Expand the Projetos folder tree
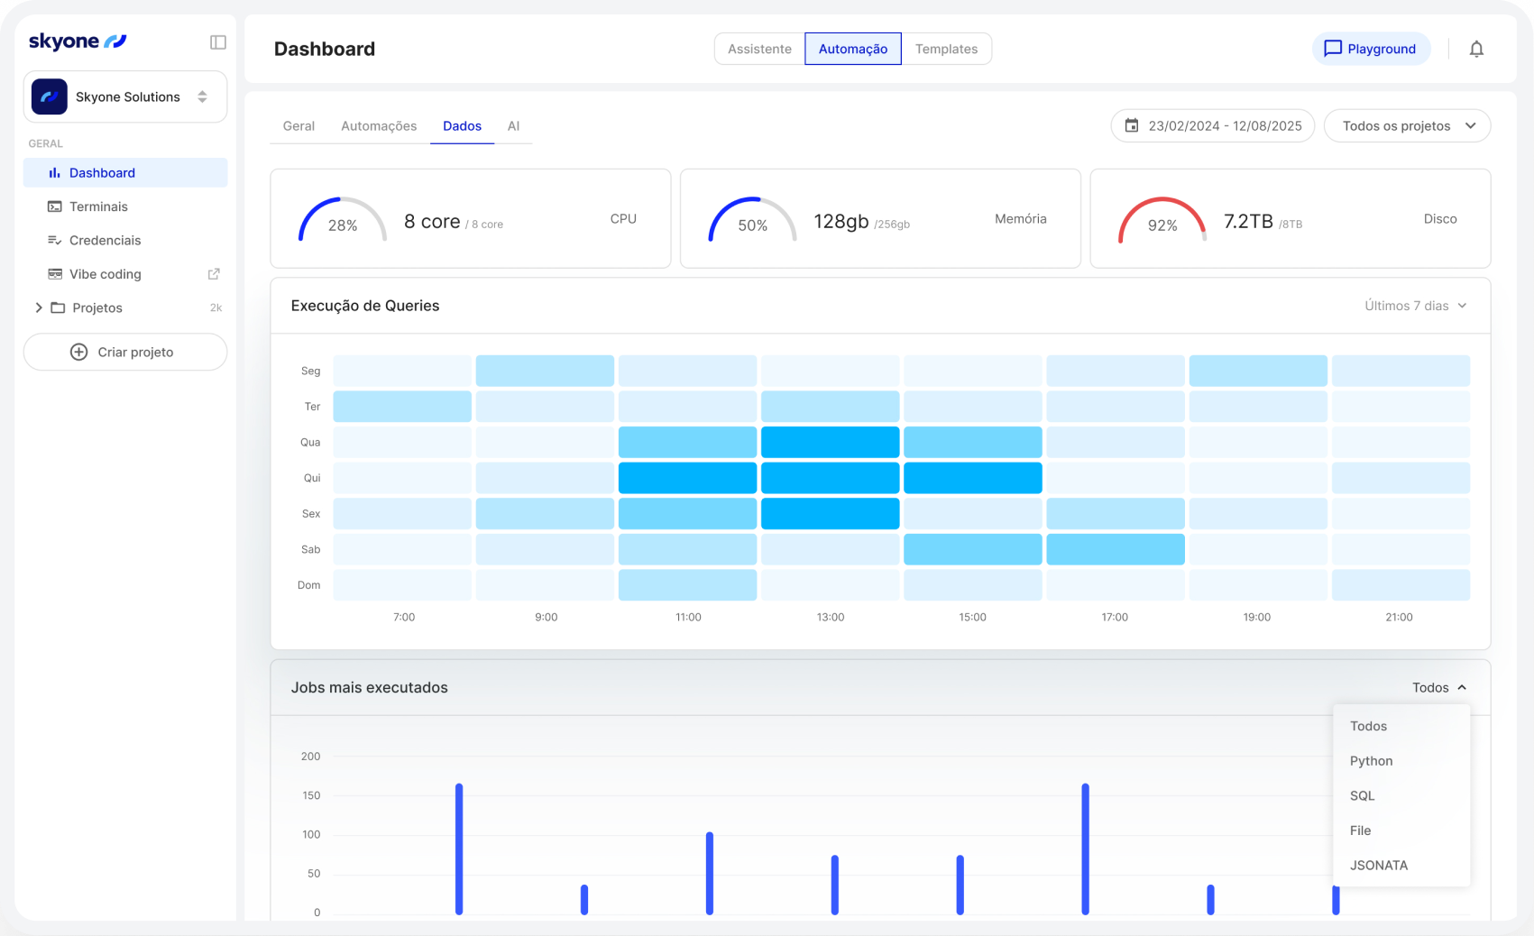This screenshot has height=936, width=1534. (x=39, y=307)
